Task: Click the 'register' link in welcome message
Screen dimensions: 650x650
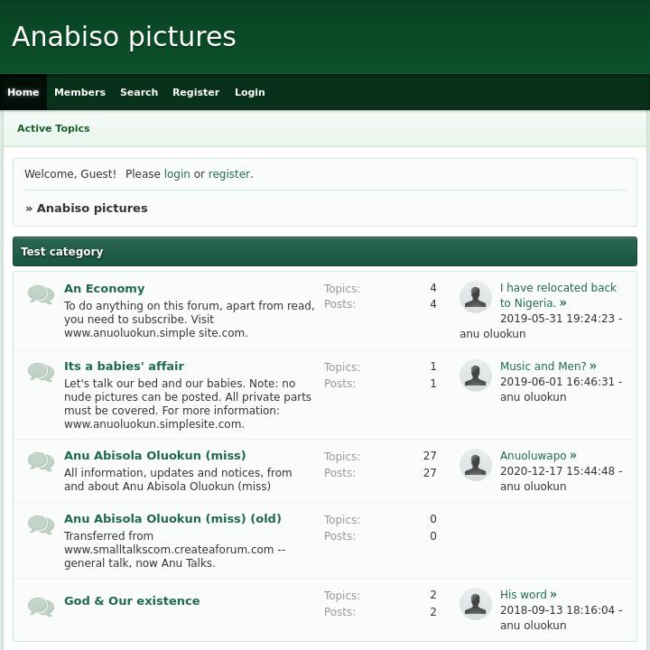Action: click(x=229, y=174)
